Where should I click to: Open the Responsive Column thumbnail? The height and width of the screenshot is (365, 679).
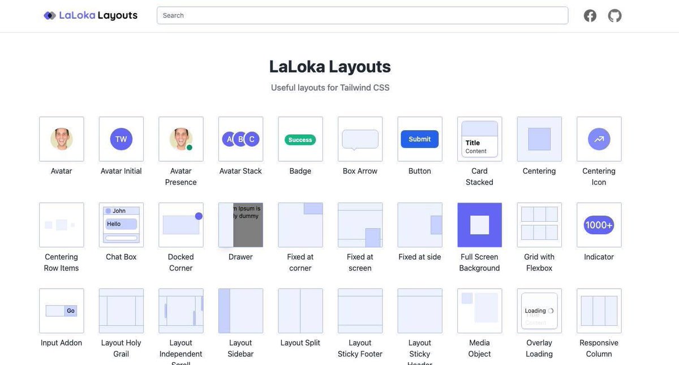click(x=599, y=311)
